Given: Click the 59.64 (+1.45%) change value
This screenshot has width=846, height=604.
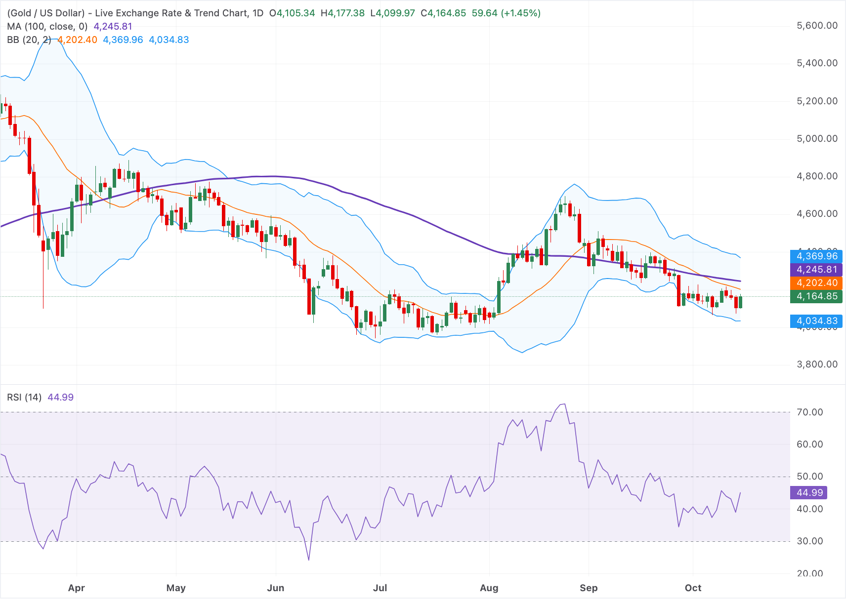Looking at the screenshot, I should 506,13.
